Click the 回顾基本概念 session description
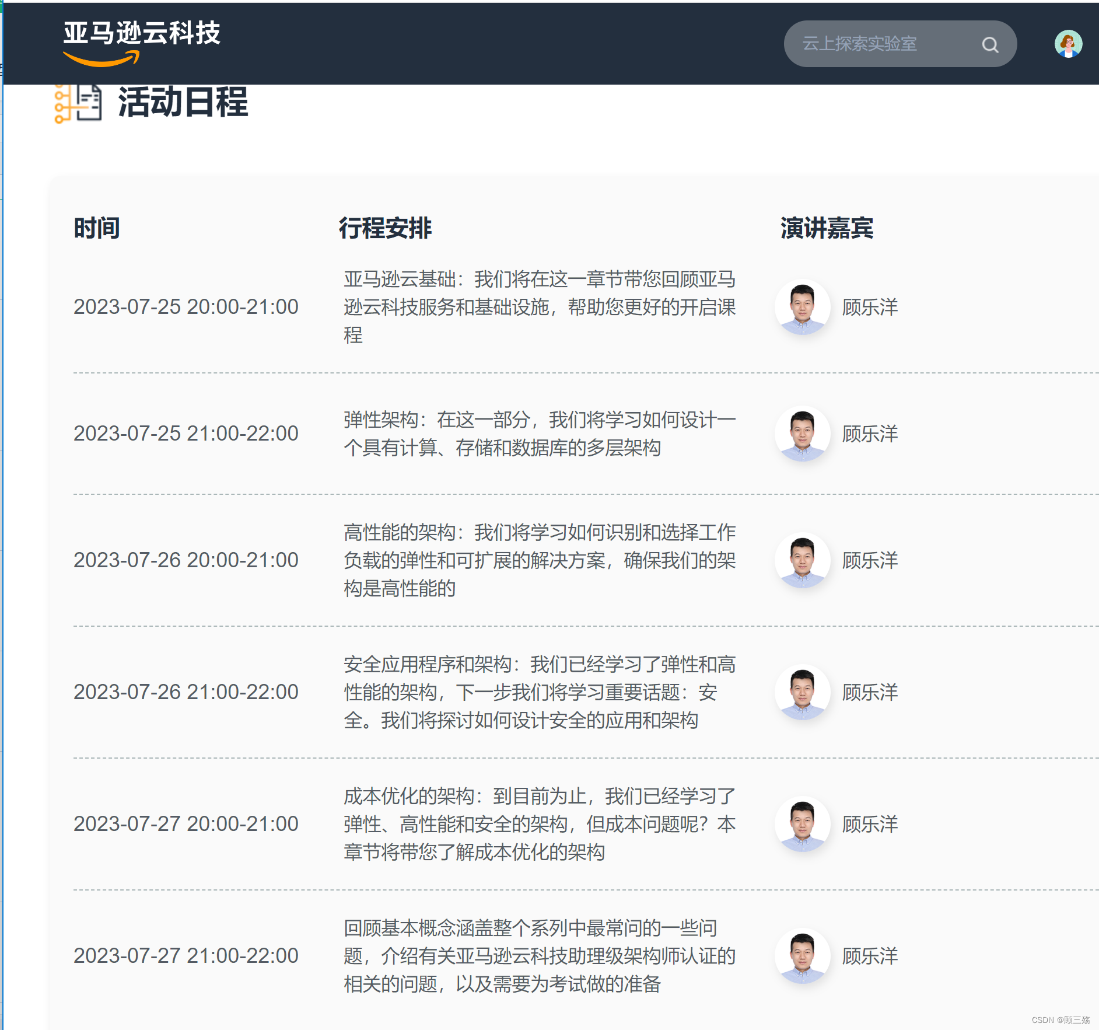The image size is (1099, 1030). tap(540, 956)
